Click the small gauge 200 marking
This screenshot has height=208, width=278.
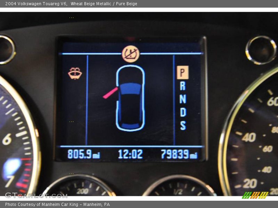tap(83, 191)
